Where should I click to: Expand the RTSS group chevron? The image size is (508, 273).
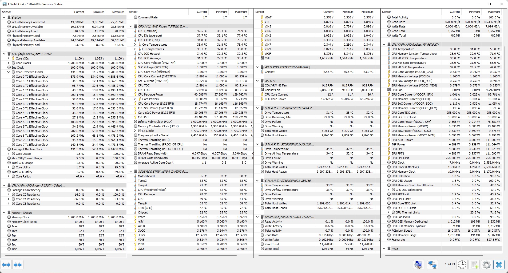pyautogui.click(x=384, y=249)
